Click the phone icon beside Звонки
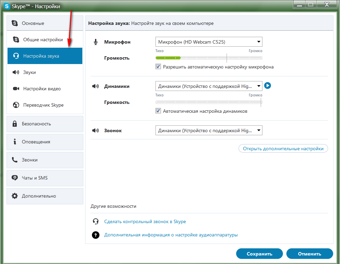Screen dimensions: 340x264 point(15,160)
